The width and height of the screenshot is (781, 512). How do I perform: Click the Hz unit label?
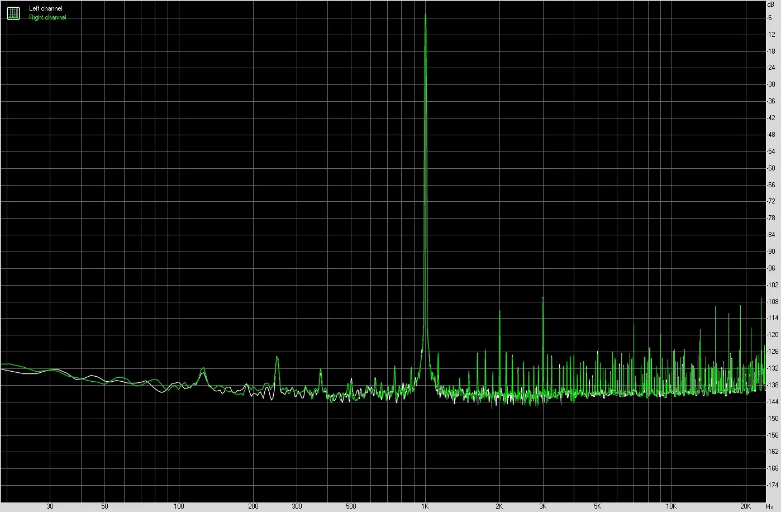(x=770, y=506)
